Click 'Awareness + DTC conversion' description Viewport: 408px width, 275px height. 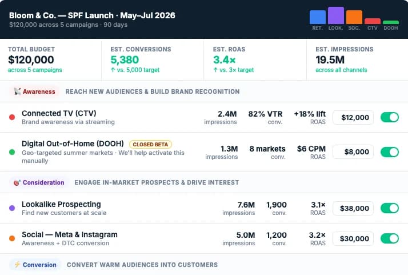pyautogui.click(x=66, y=243)
